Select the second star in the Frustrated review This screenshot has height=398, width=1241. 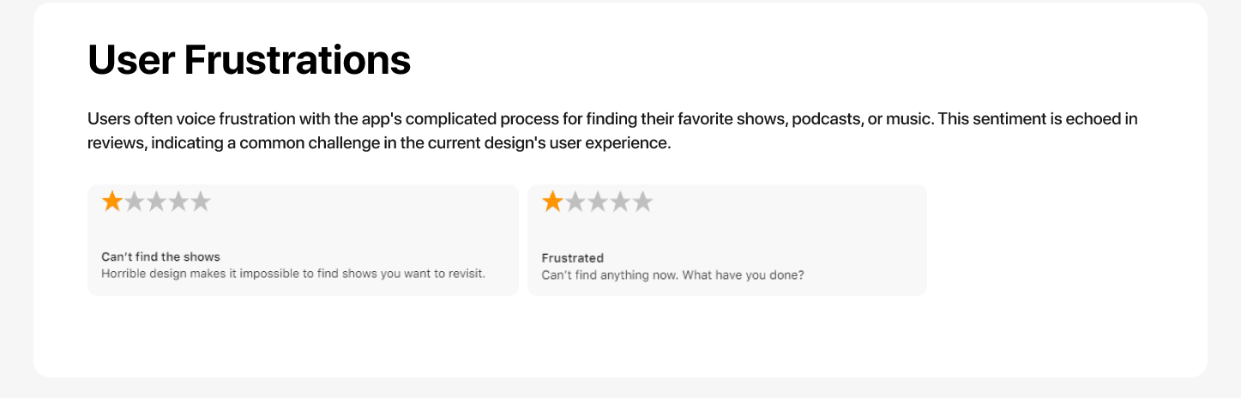575,202
